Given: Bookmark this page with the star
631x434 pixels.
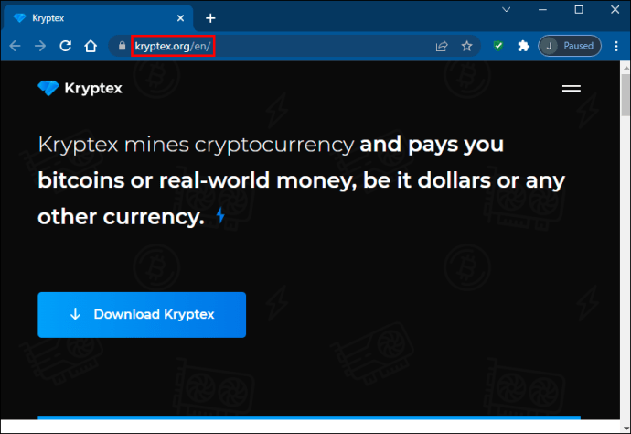Looking at the screenshot, I should click(x=466, y=46).
